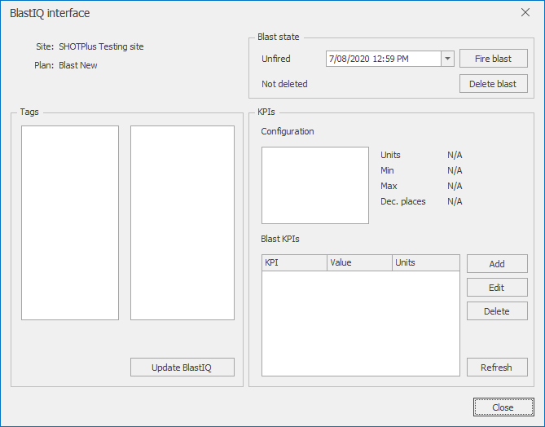
Task: Close the dialog with the Close button
Action: (x=503, y=407)
